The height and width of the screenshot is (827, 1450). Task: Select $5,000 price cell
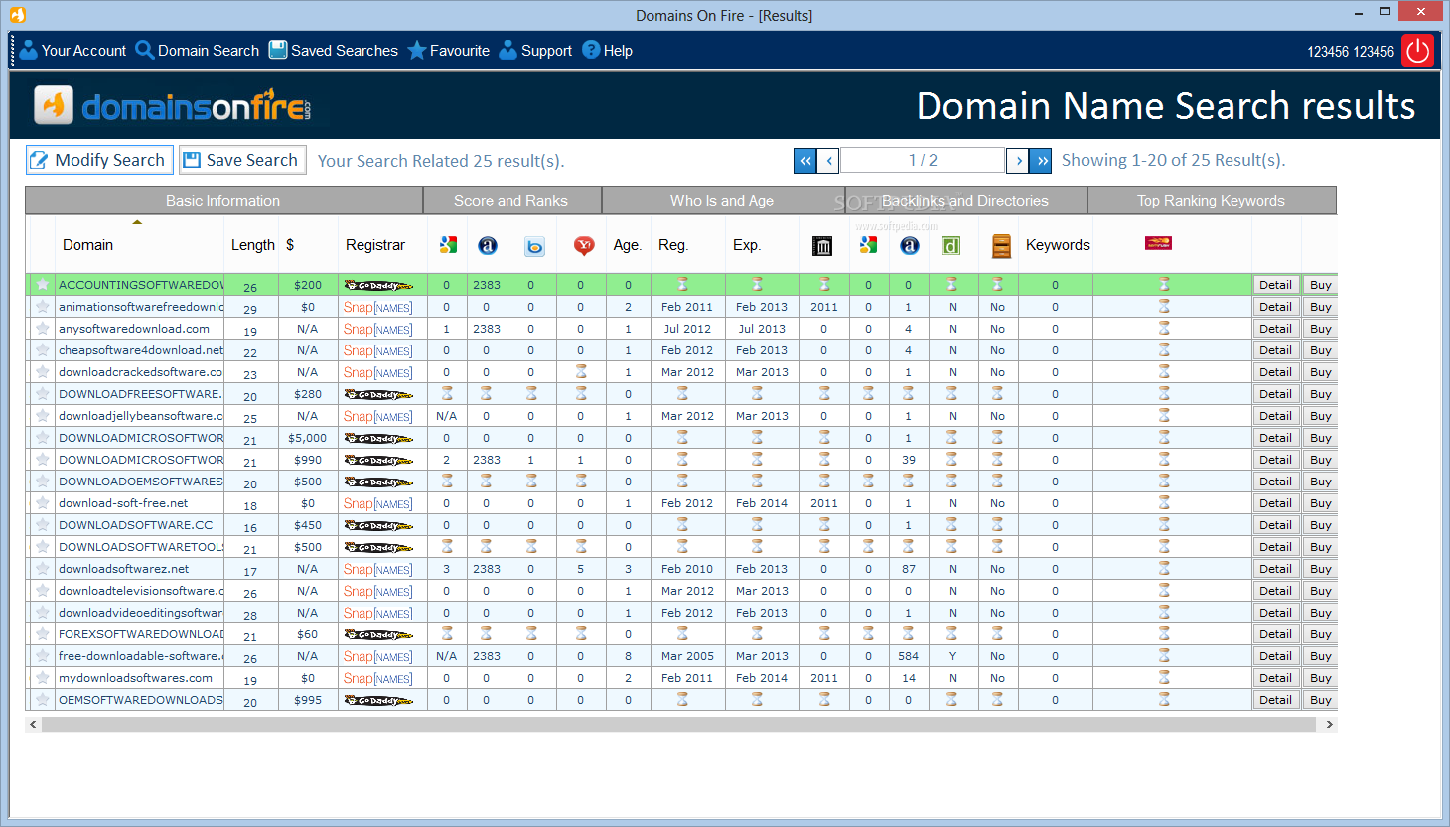(x=307, y=438)
